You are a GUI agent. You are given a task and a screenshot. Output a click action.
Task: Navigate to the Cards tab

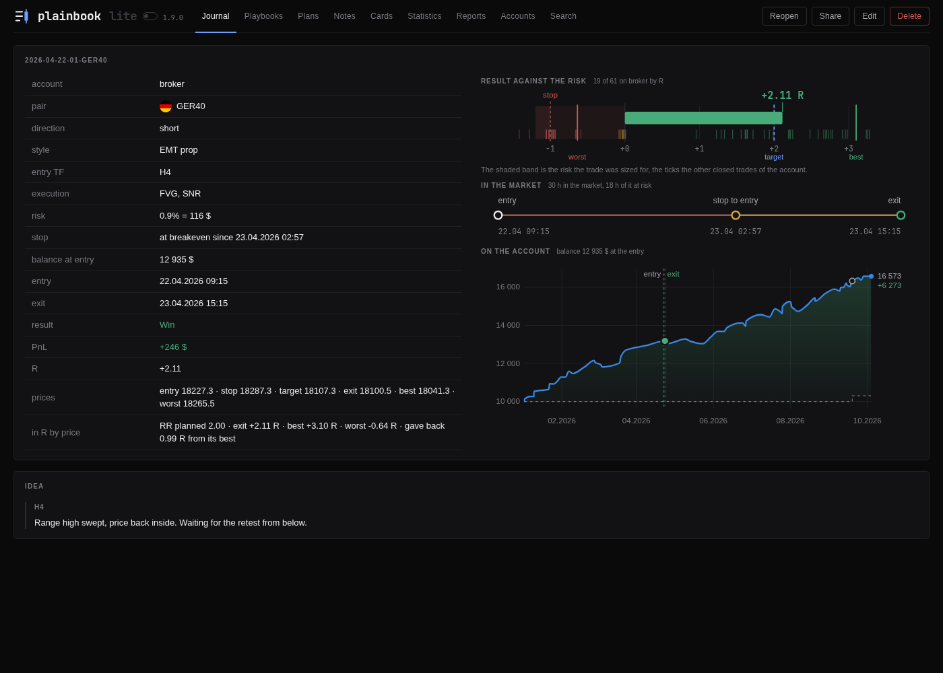381,16
